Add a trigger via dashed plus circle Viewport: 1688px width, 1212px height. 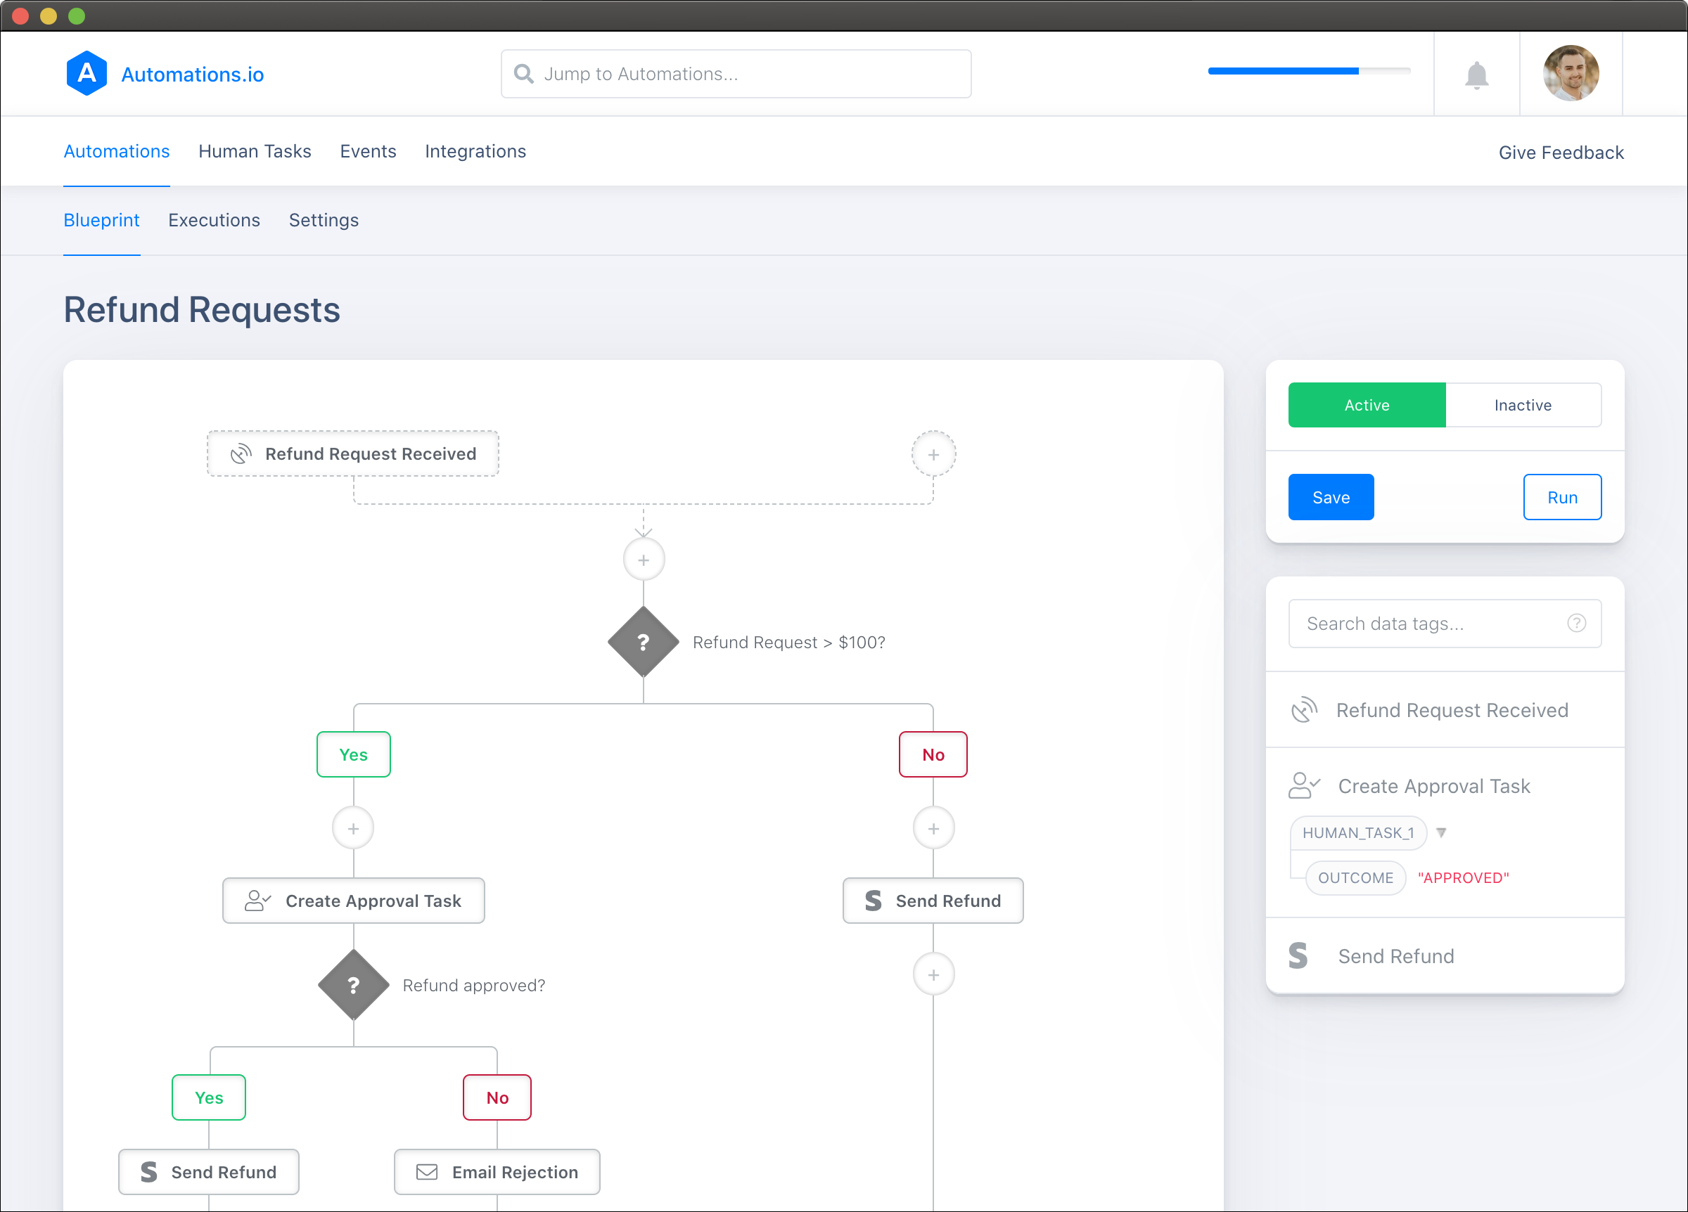coord(933,454)
